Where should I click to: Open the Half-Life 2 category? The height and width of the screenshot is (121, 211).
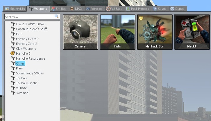point(23,54)
